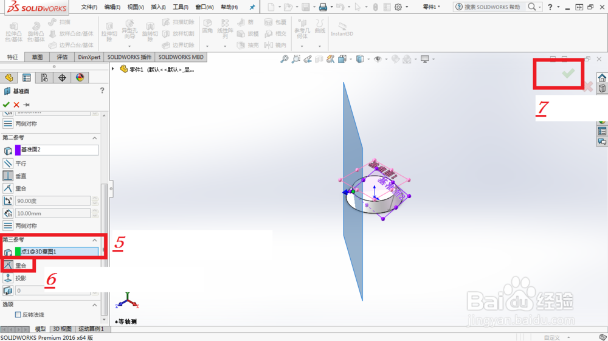
Task: Toggle 两侧对称 under 第二参考
Action: point(8,226)
